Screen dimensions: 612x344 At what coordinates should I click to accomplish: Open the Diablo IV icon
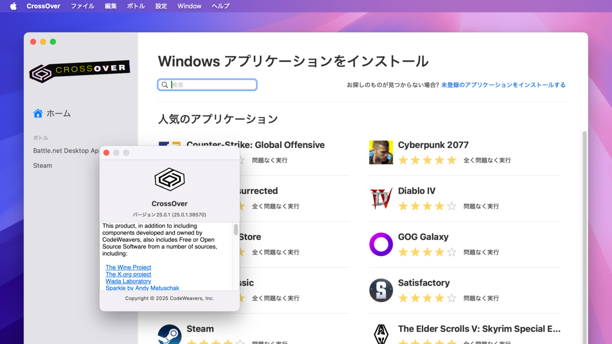pos(381,198)
